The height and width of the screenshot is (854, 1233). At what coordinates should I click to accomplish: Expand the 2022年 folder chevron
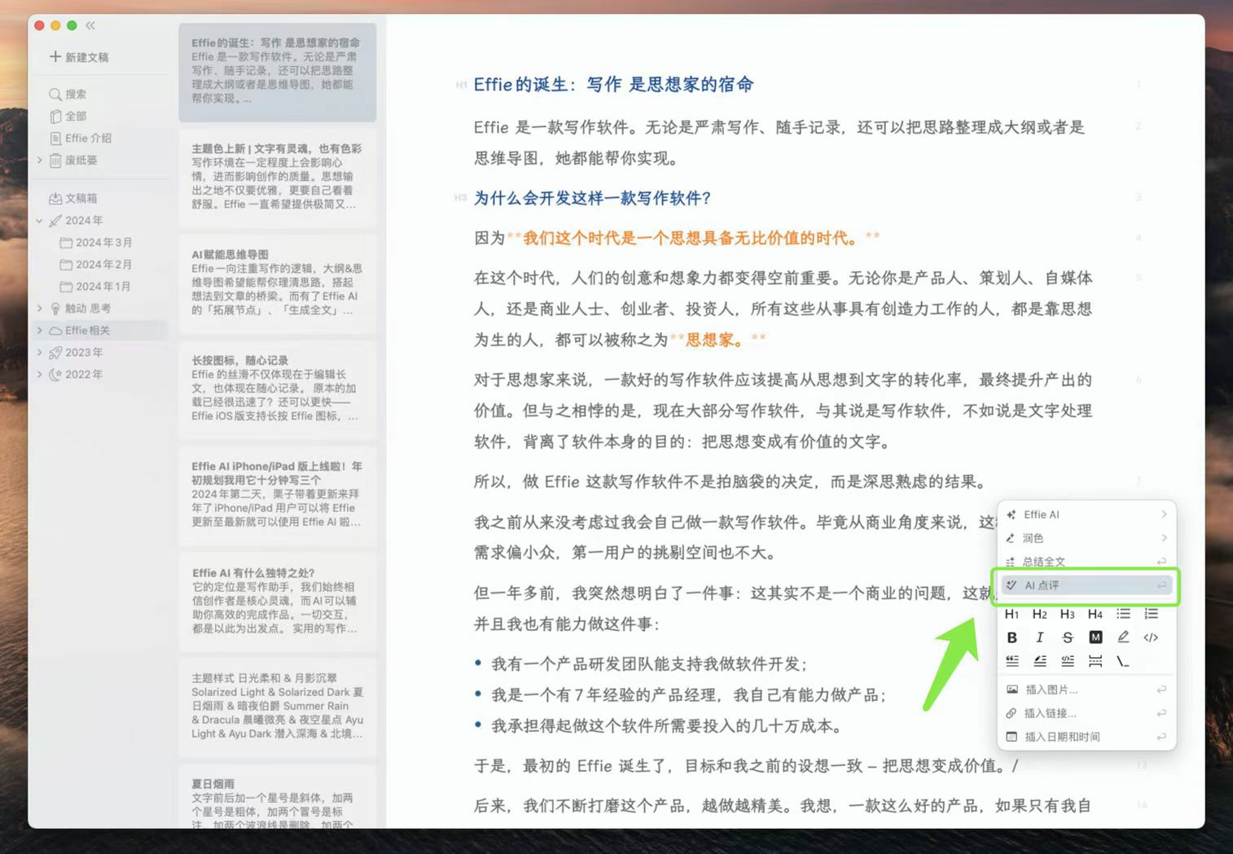coord(39,374)
